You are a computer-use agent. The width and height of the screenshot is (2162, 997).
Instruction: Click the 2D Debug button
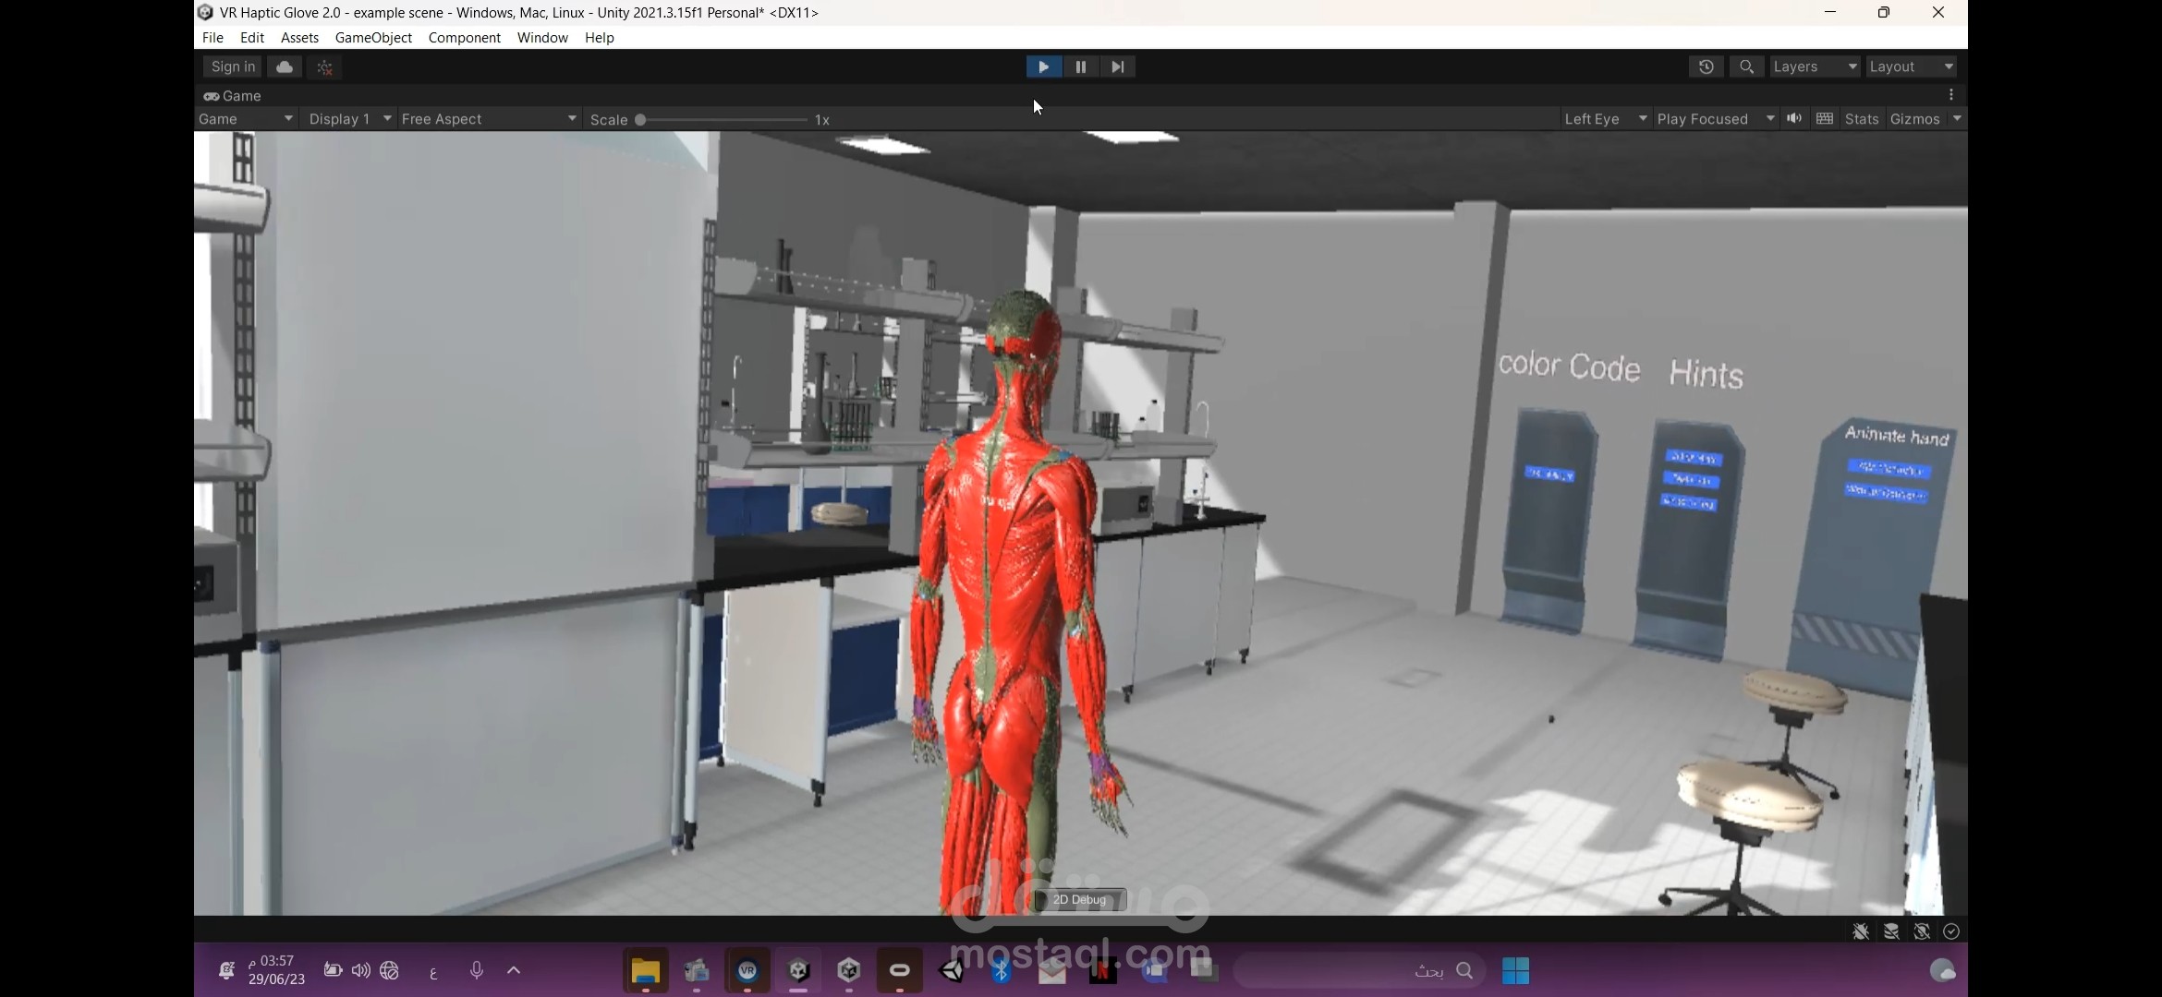[1079, 899]
